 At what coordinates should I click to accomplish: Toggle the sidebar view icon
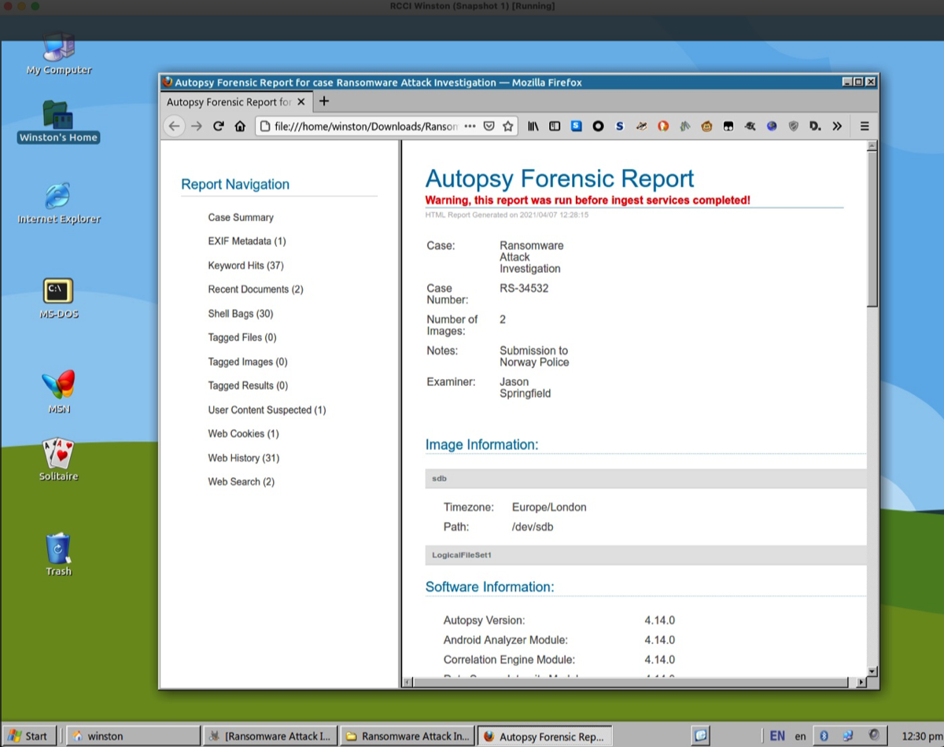click(x=555, y=126)
